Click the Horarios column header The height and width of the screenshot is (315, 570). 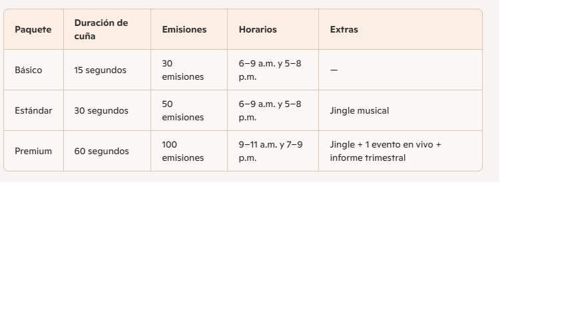point(258,30)
